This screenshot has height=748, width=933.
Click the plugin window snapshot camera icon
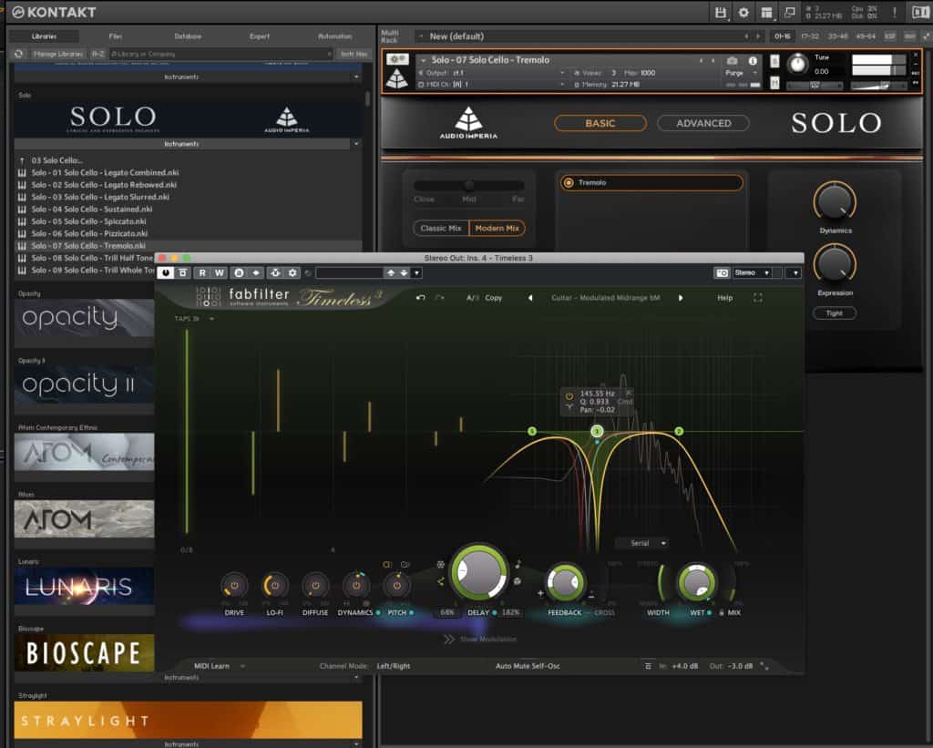coord(722,272)
